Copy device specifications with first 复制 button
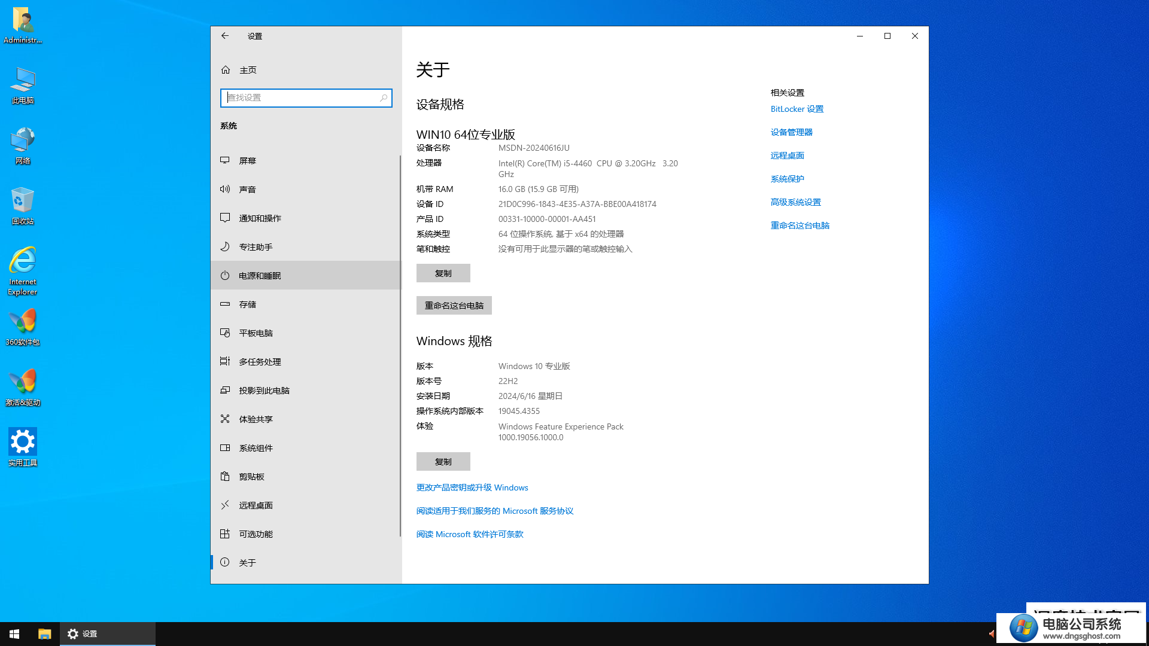Screen dimensions: 1149x646 (443, 273)
